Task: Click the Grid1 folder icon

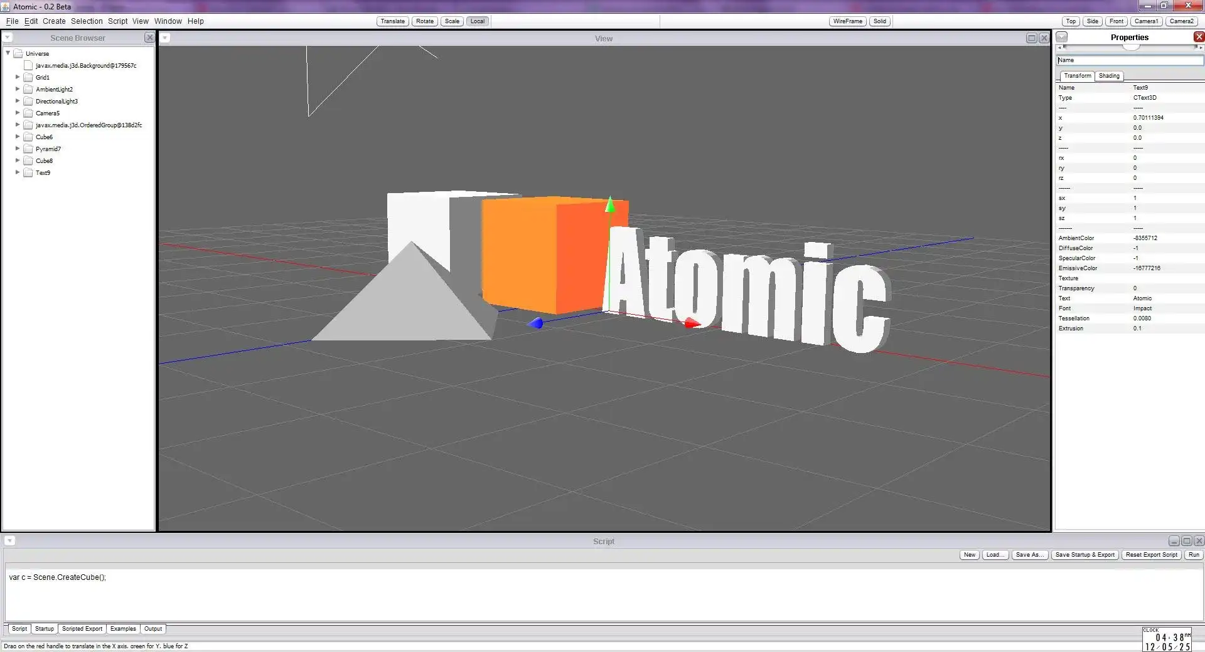Action: 28,77
